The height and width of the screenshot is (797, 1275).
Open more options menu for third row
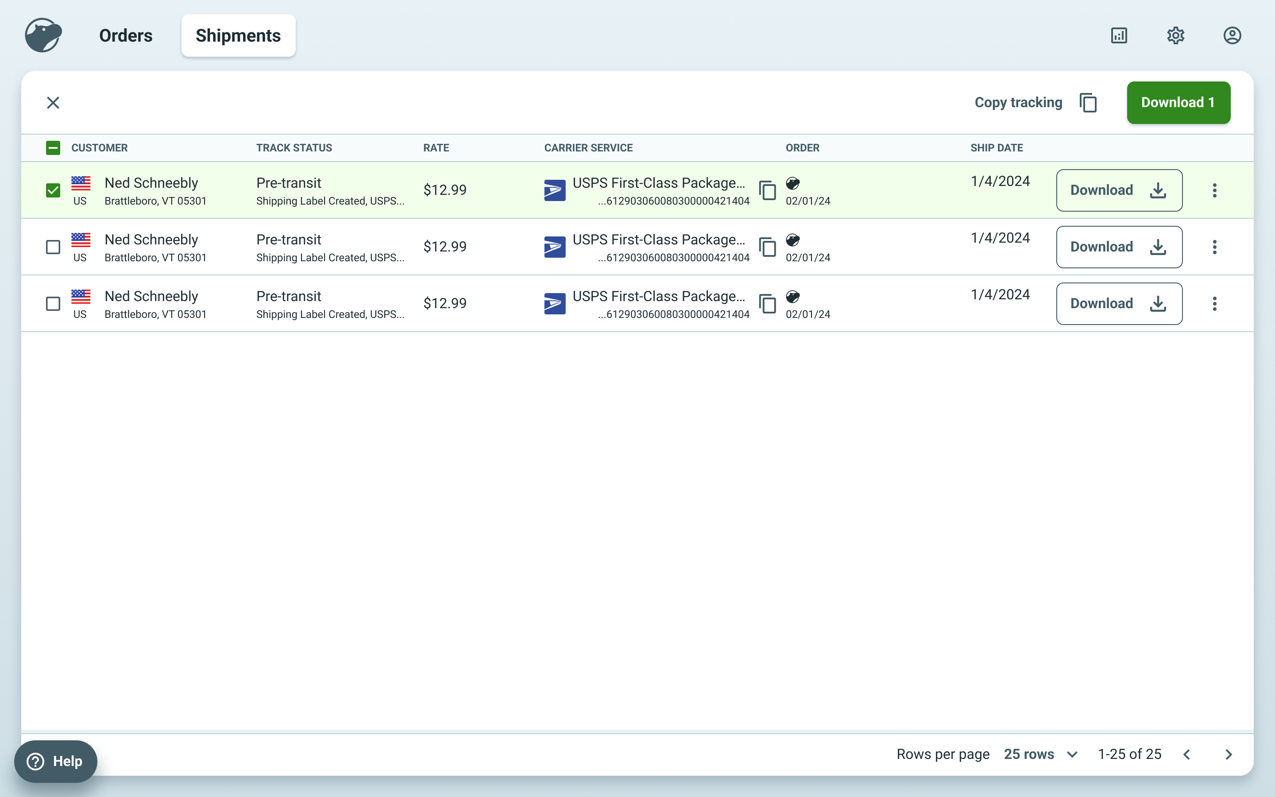1214,304
